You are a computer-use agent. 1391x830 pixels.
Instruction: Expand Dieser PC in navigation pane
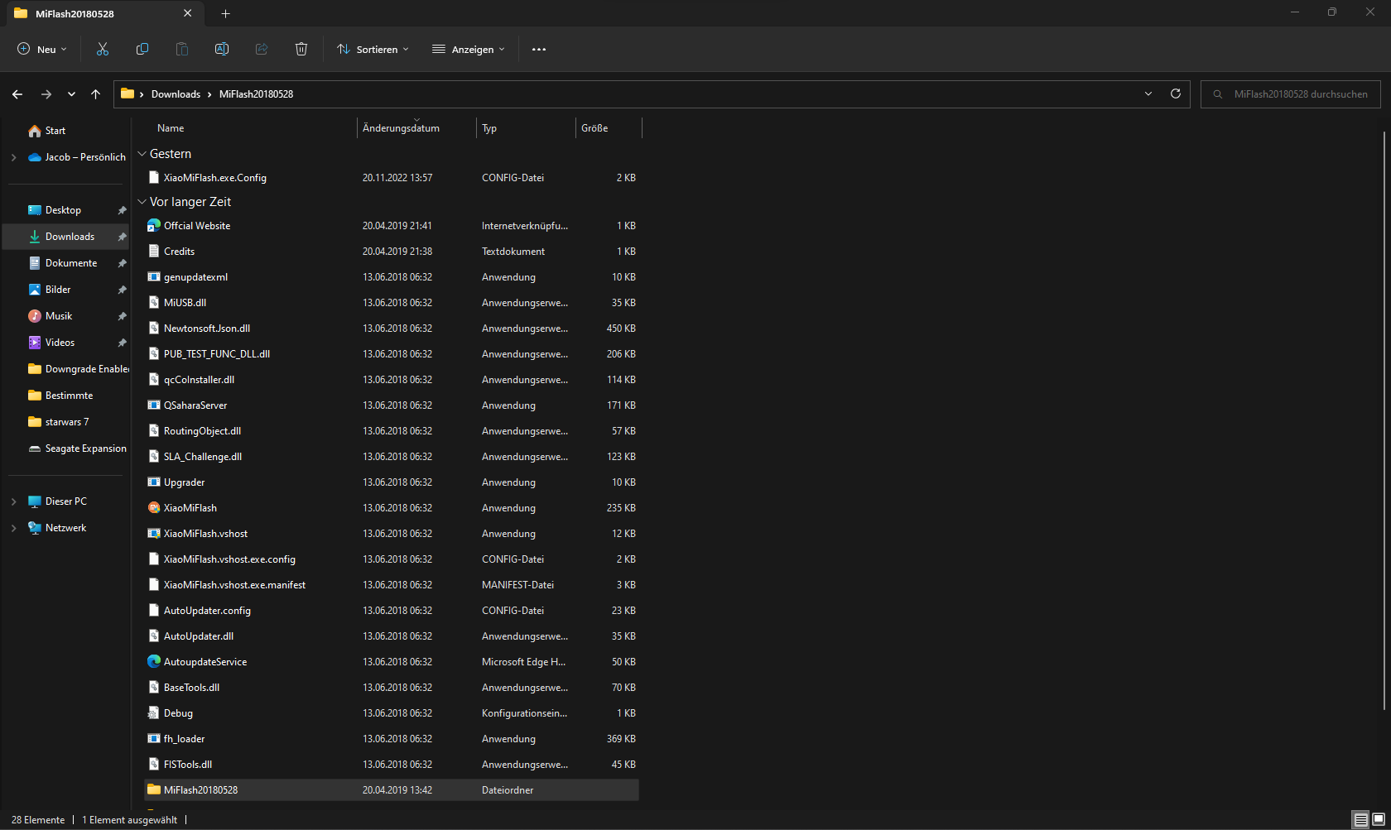point(13,501)
